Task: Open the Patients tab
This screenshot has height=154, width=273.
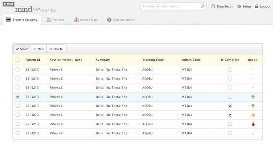Action: (55, 20)
